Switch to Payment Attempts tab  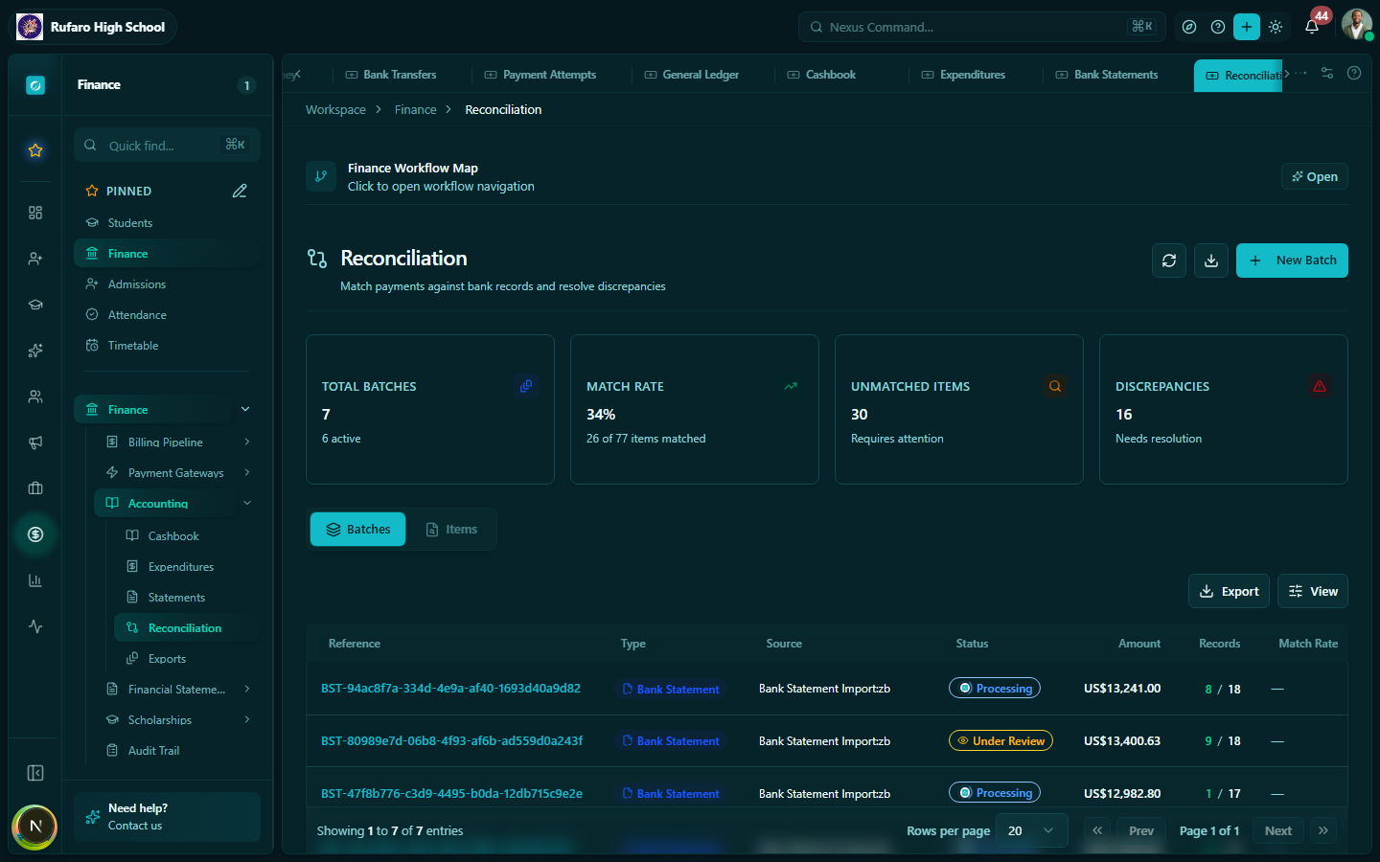(540, 75)
